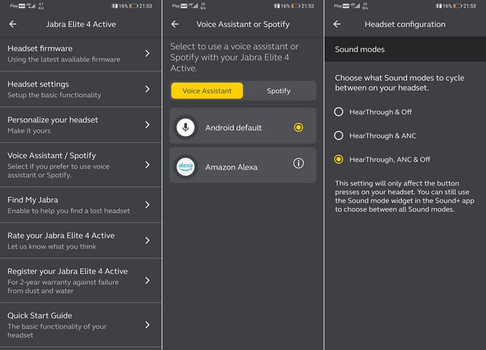
Task: Tap the Headset configuration page title
Action: (405, 24)
